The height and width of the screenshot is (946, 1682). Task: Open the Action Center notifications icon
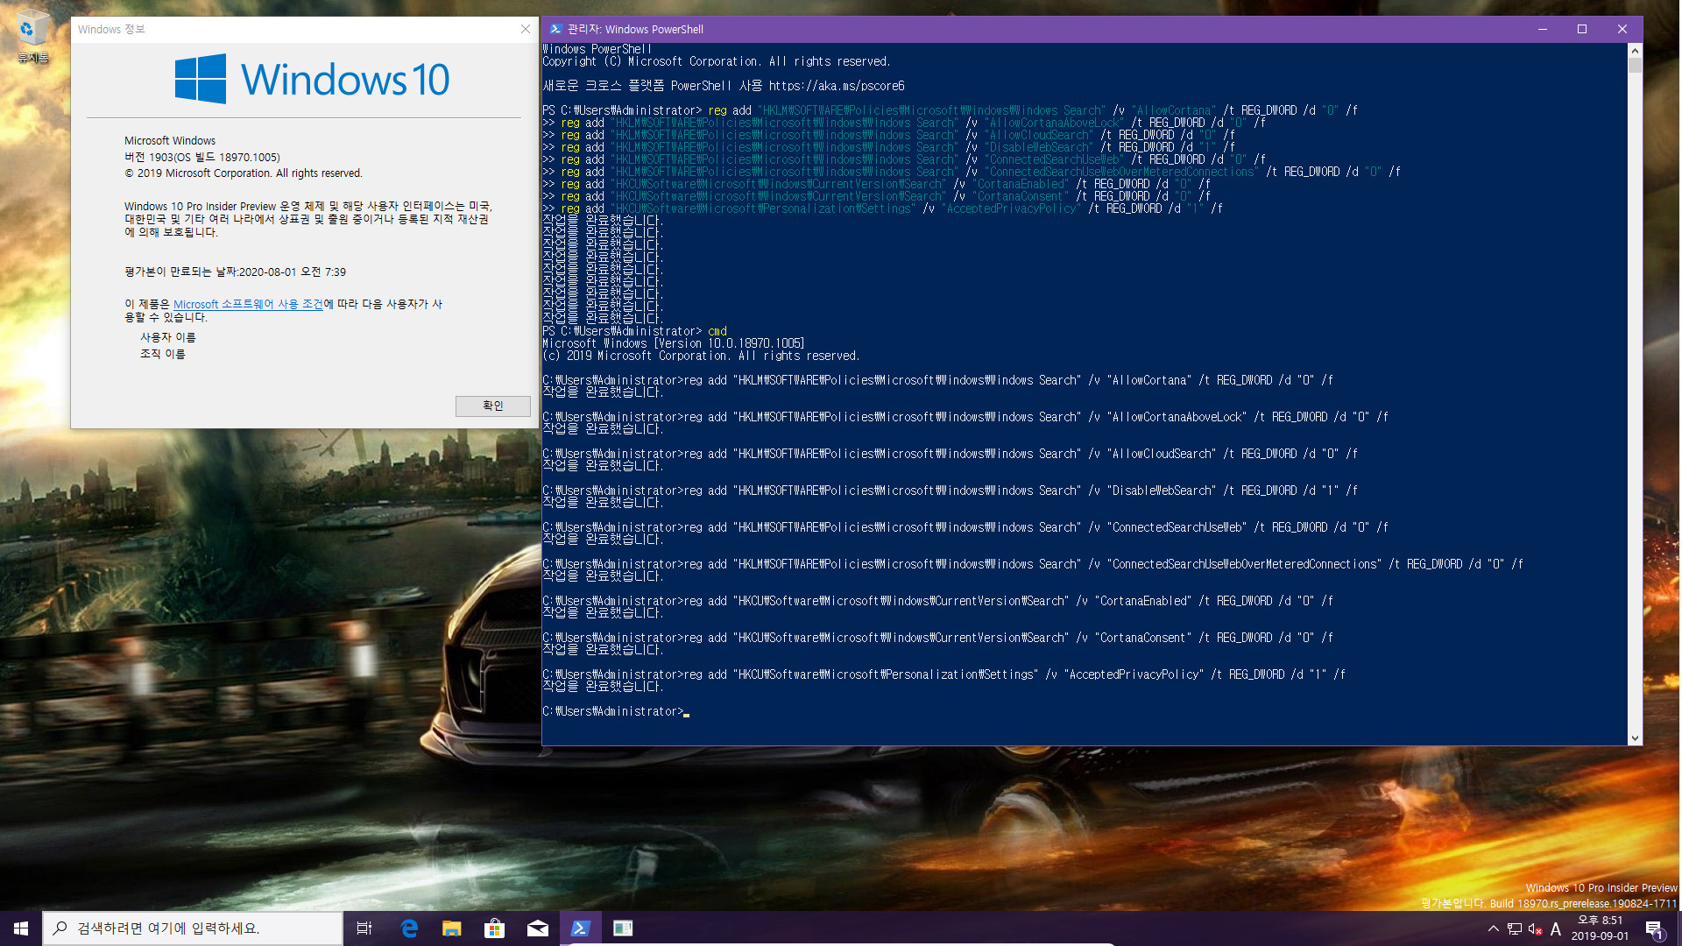(x=1654, y=928)
